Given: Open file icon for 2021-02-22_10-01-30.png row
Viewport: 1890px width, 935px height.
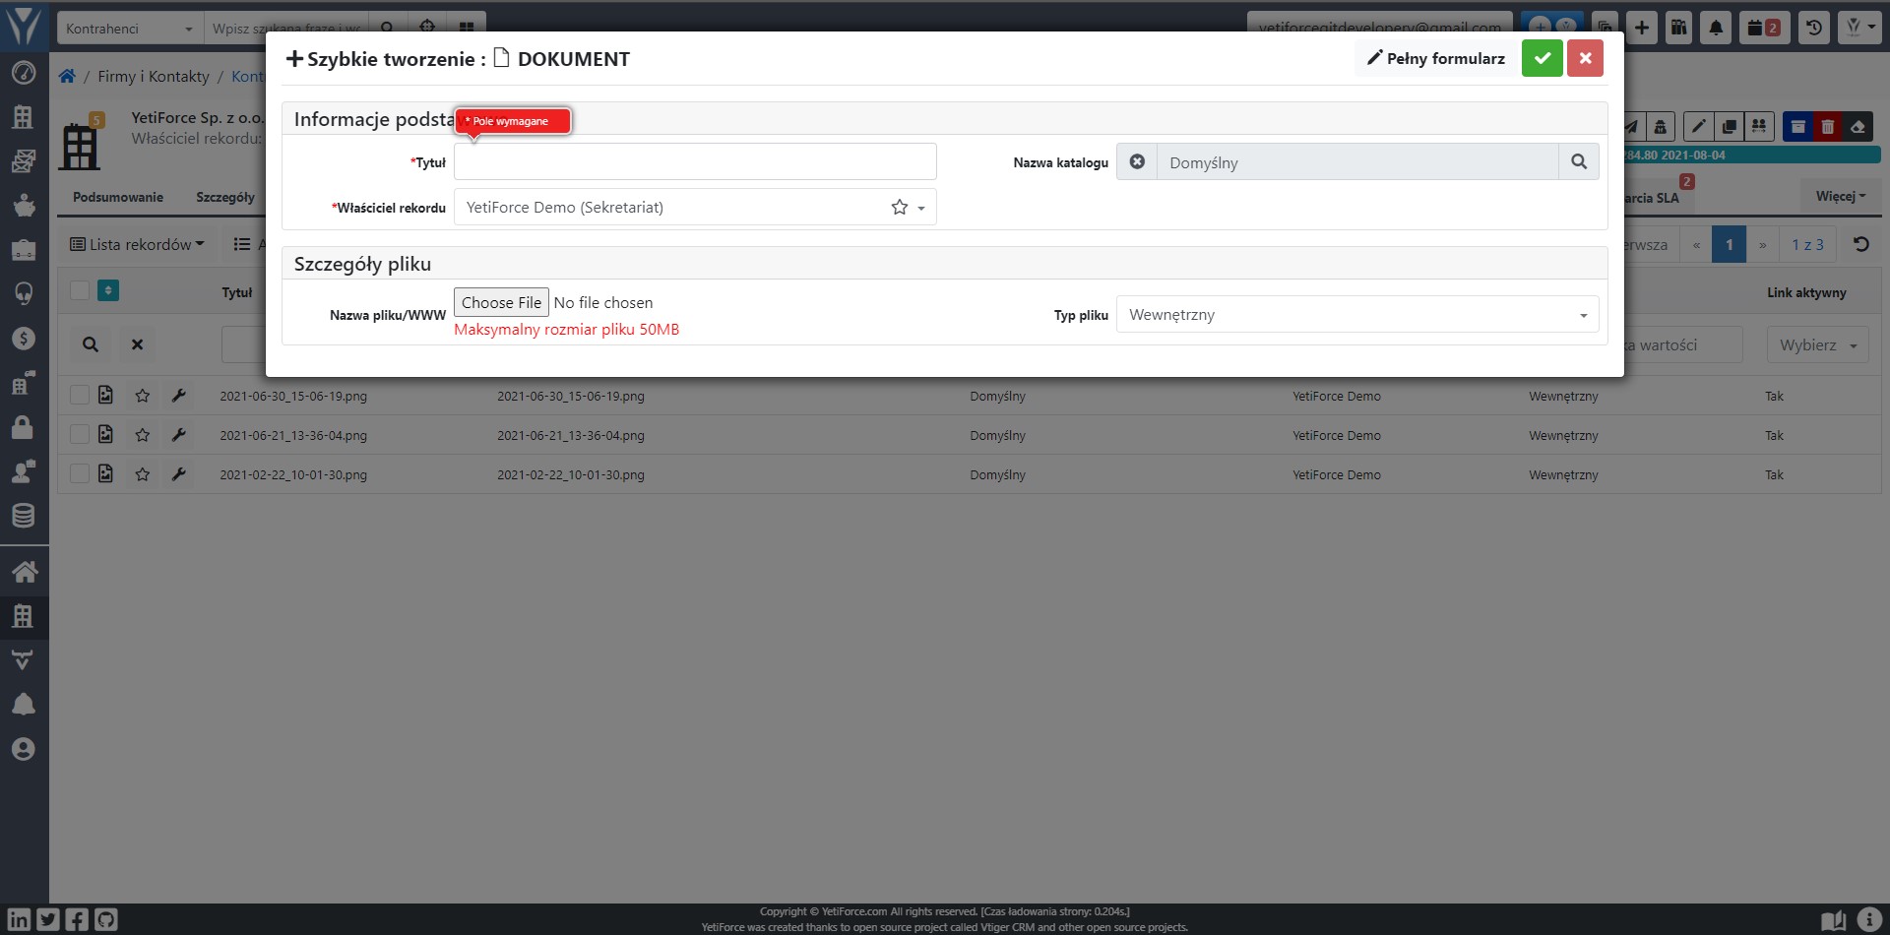Looking at the screenshot, I should tap(105, 473).
